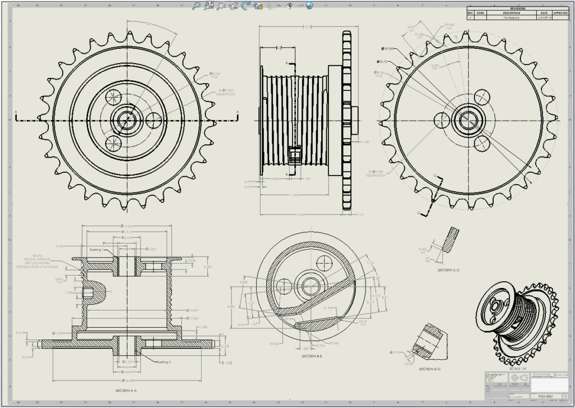Screen dimensions: 575x408
Task: Select the Ø13.047 dimension in Section A-A
Action: coord(193,310)
